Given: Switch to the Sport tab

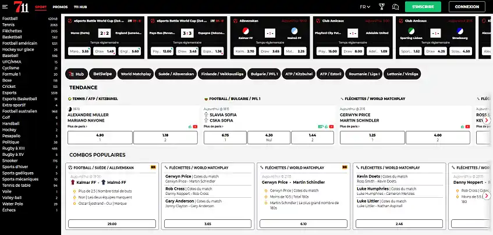Looking at the screenshot, I should [41, 7].
